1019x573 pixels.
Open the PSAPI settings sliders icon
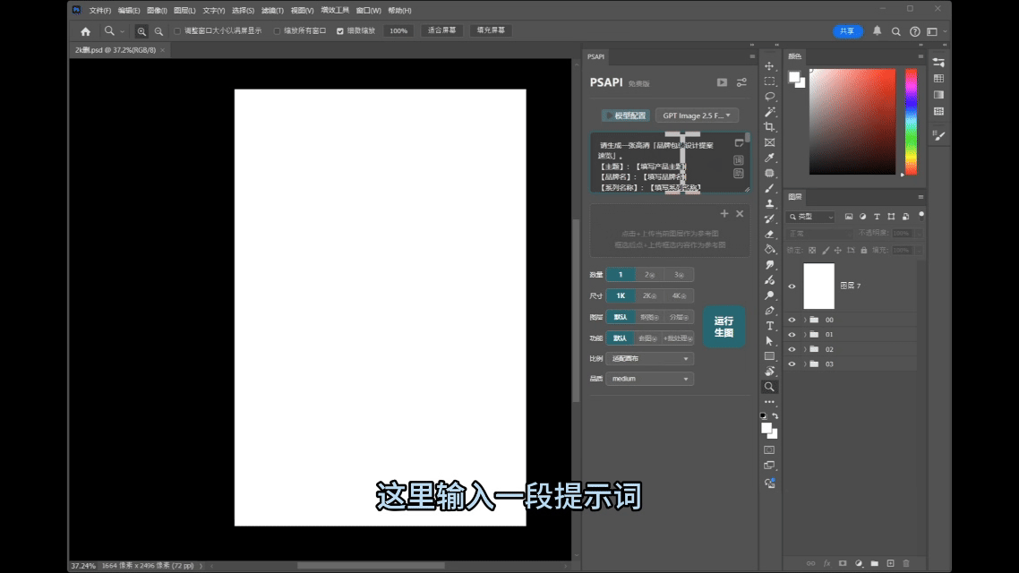(741, 82)
